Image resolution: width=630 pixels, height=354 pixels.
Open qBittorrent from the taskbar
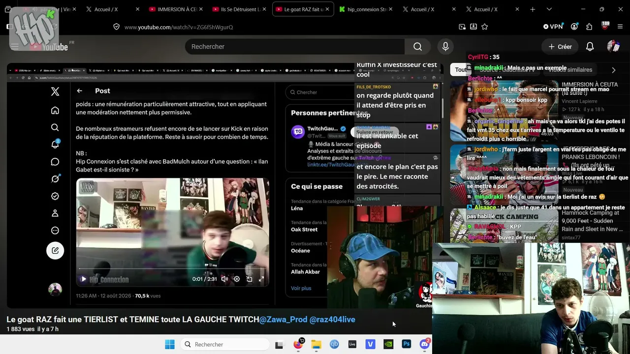pos(334,344)
